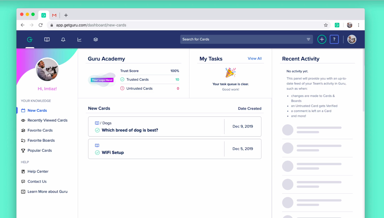Click the 'Your Logo Here!' placeholder
The height and width of the screenshot is (218, 384).
tap(102, 80)
